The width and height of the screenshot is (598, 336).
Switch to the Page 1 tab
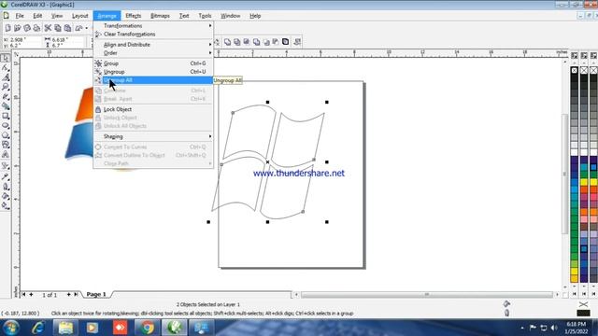(x=96, y=295)
